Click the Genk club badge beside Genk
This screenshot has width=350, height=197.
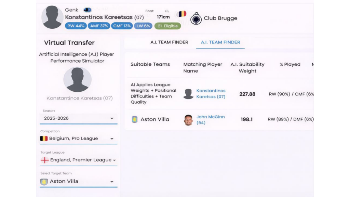87,10
